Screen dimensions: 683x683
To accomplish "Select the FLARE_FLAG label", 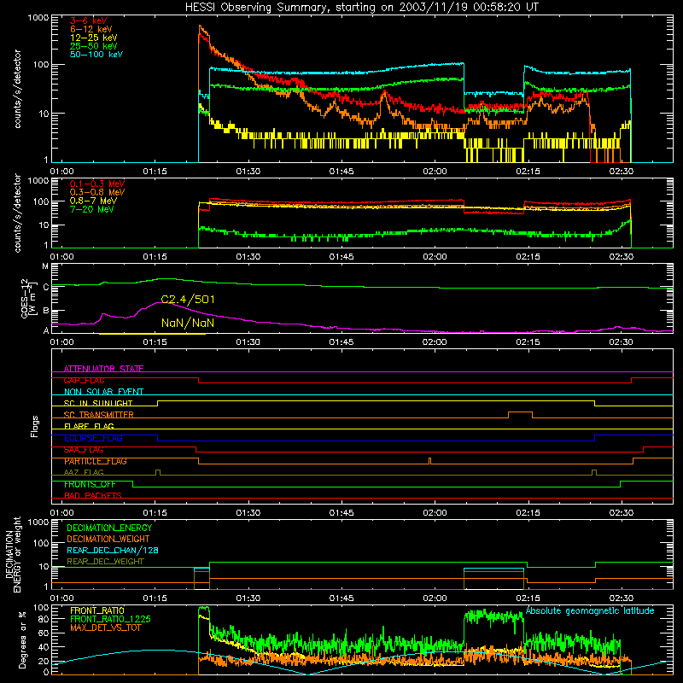I will (x=89, y=426).
